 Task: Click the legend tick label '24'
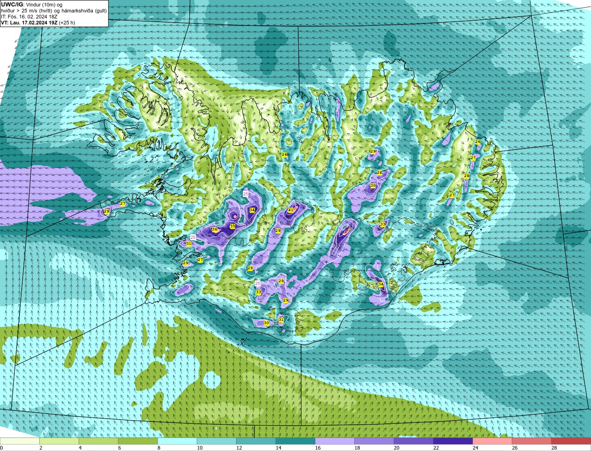(x=475, y=448)
